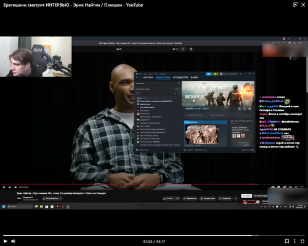
Task: Select the Battlefield 6 open beta entry
Action: 156,101
